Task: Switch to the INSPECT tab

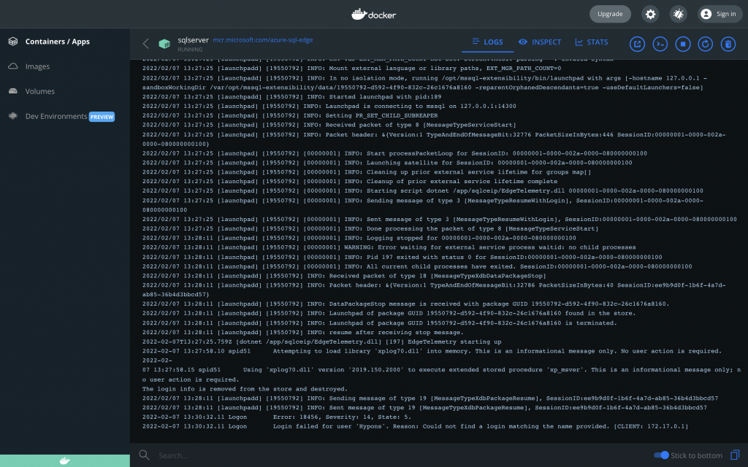Action: [x=540, y=42]
